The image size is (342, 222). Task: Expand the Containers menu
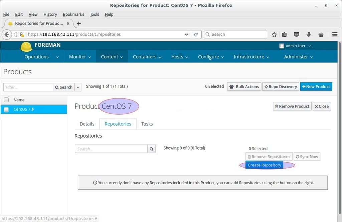click(x=147, y=57)
